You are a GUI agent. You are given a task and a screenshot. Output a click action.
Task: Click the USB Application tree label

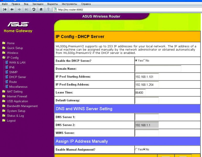(x=17, y=101)
